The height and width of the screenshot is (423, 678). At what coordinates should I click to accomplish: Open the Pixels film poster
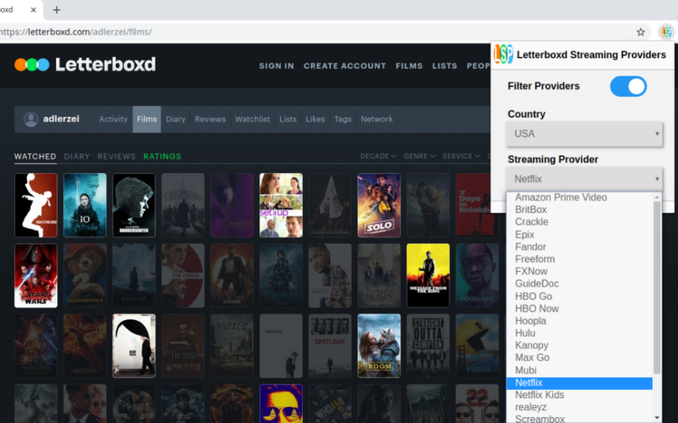pos(477,346)
